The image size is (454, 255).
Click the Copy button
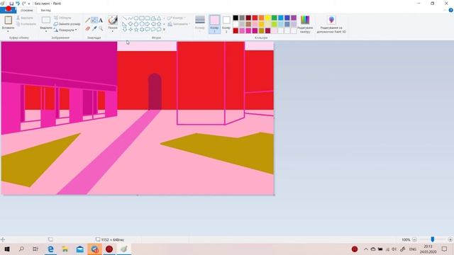[26, 24]
